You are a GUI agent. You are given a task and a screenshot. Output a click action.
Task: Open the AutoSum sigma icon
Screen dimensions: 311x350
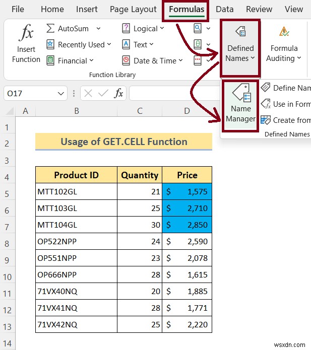50,28
